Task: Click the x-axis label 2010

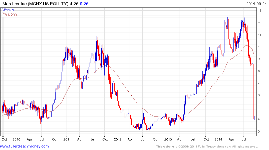Action: (17, 139)
